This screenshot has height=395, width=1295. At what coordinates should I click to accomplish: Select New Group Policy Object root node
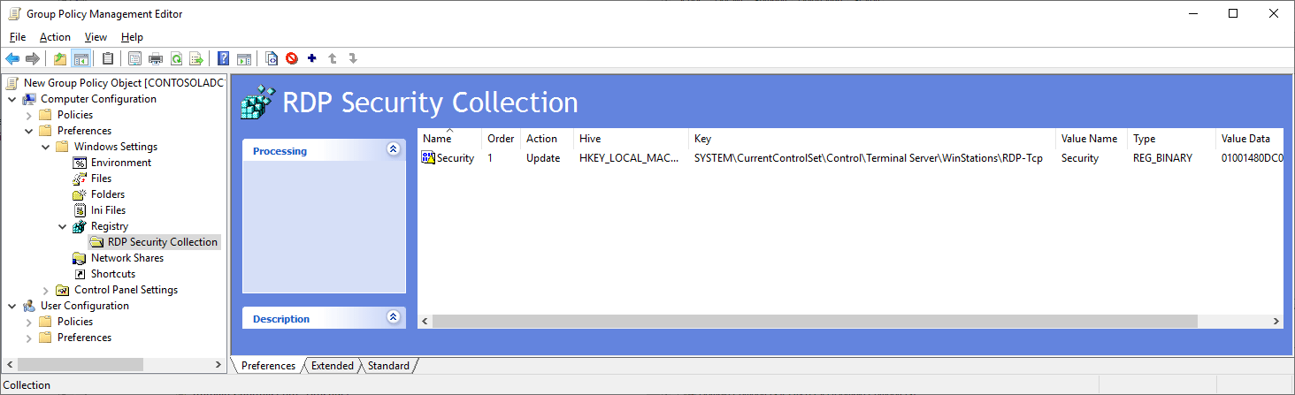coord(124,83)
